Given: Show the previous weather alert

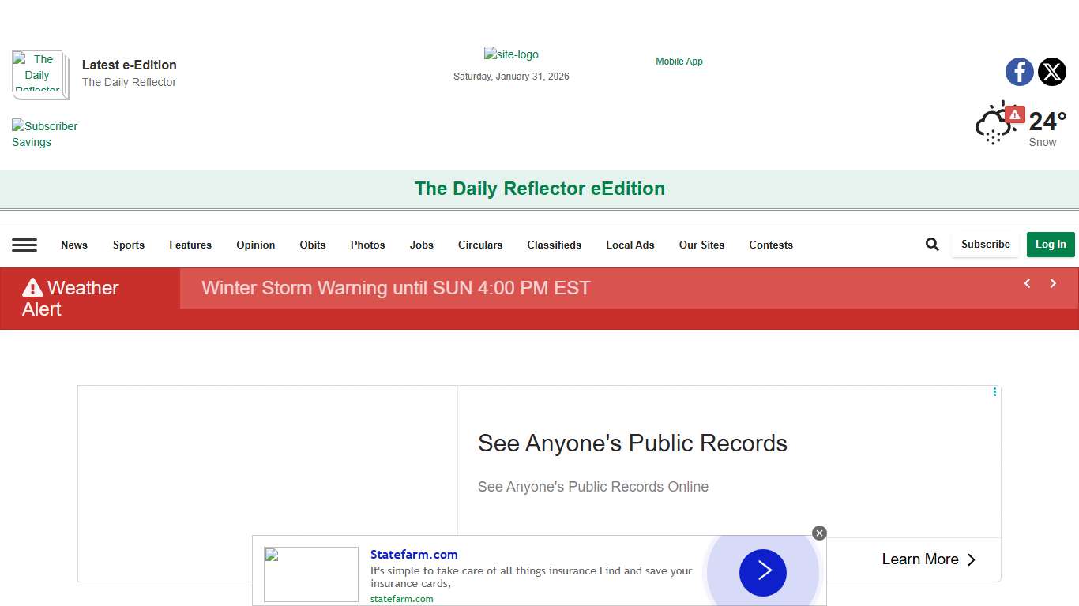Looking at the screenshot, I should coord(1027,283).
